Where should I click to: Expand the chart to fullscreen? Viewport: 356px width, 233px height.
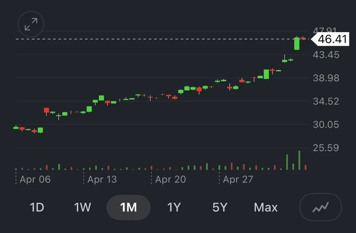[31, 24]
